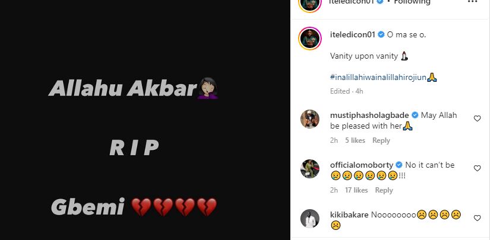Open iteledicon01 avatar beside the caption
Image resolution: width=491 pixels, height=240 pixels.
click(310, 39)
